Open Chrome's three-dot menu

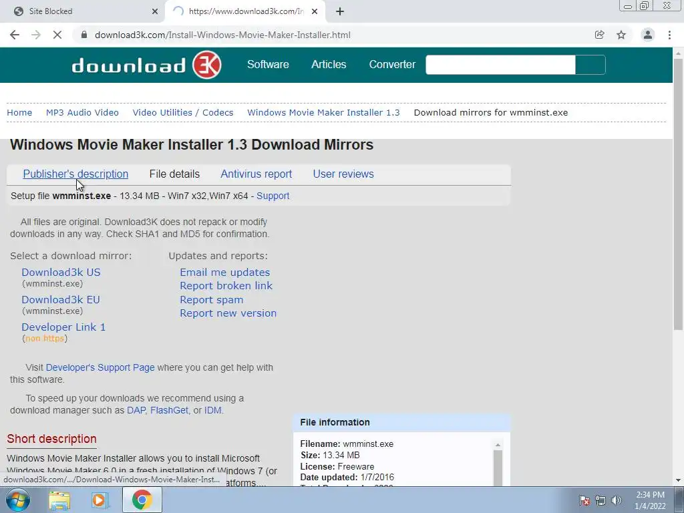click(669, 35)
